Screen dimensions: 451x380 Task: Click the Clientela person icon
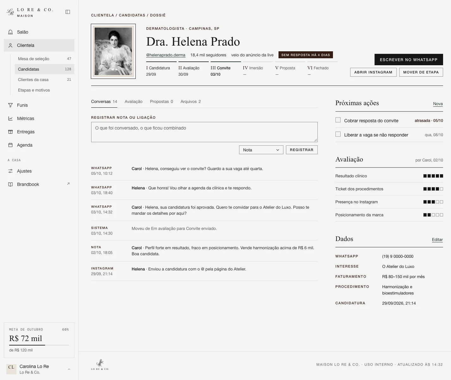coord(10,45)
